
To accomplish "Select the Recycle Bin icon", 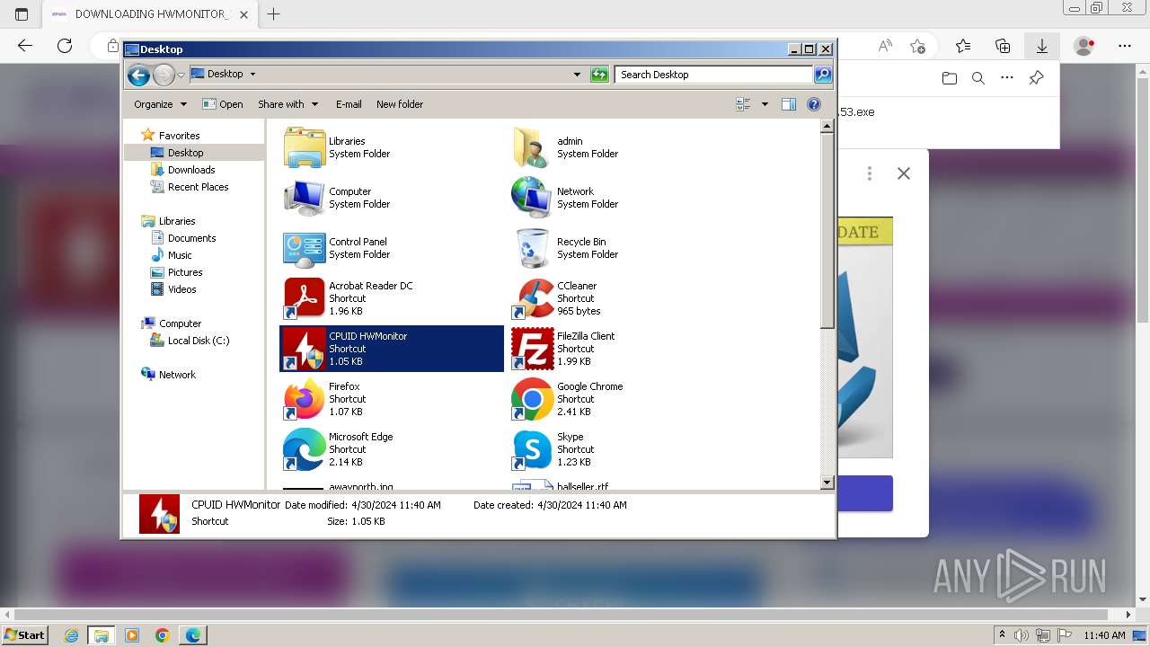I will coord(532,248).
